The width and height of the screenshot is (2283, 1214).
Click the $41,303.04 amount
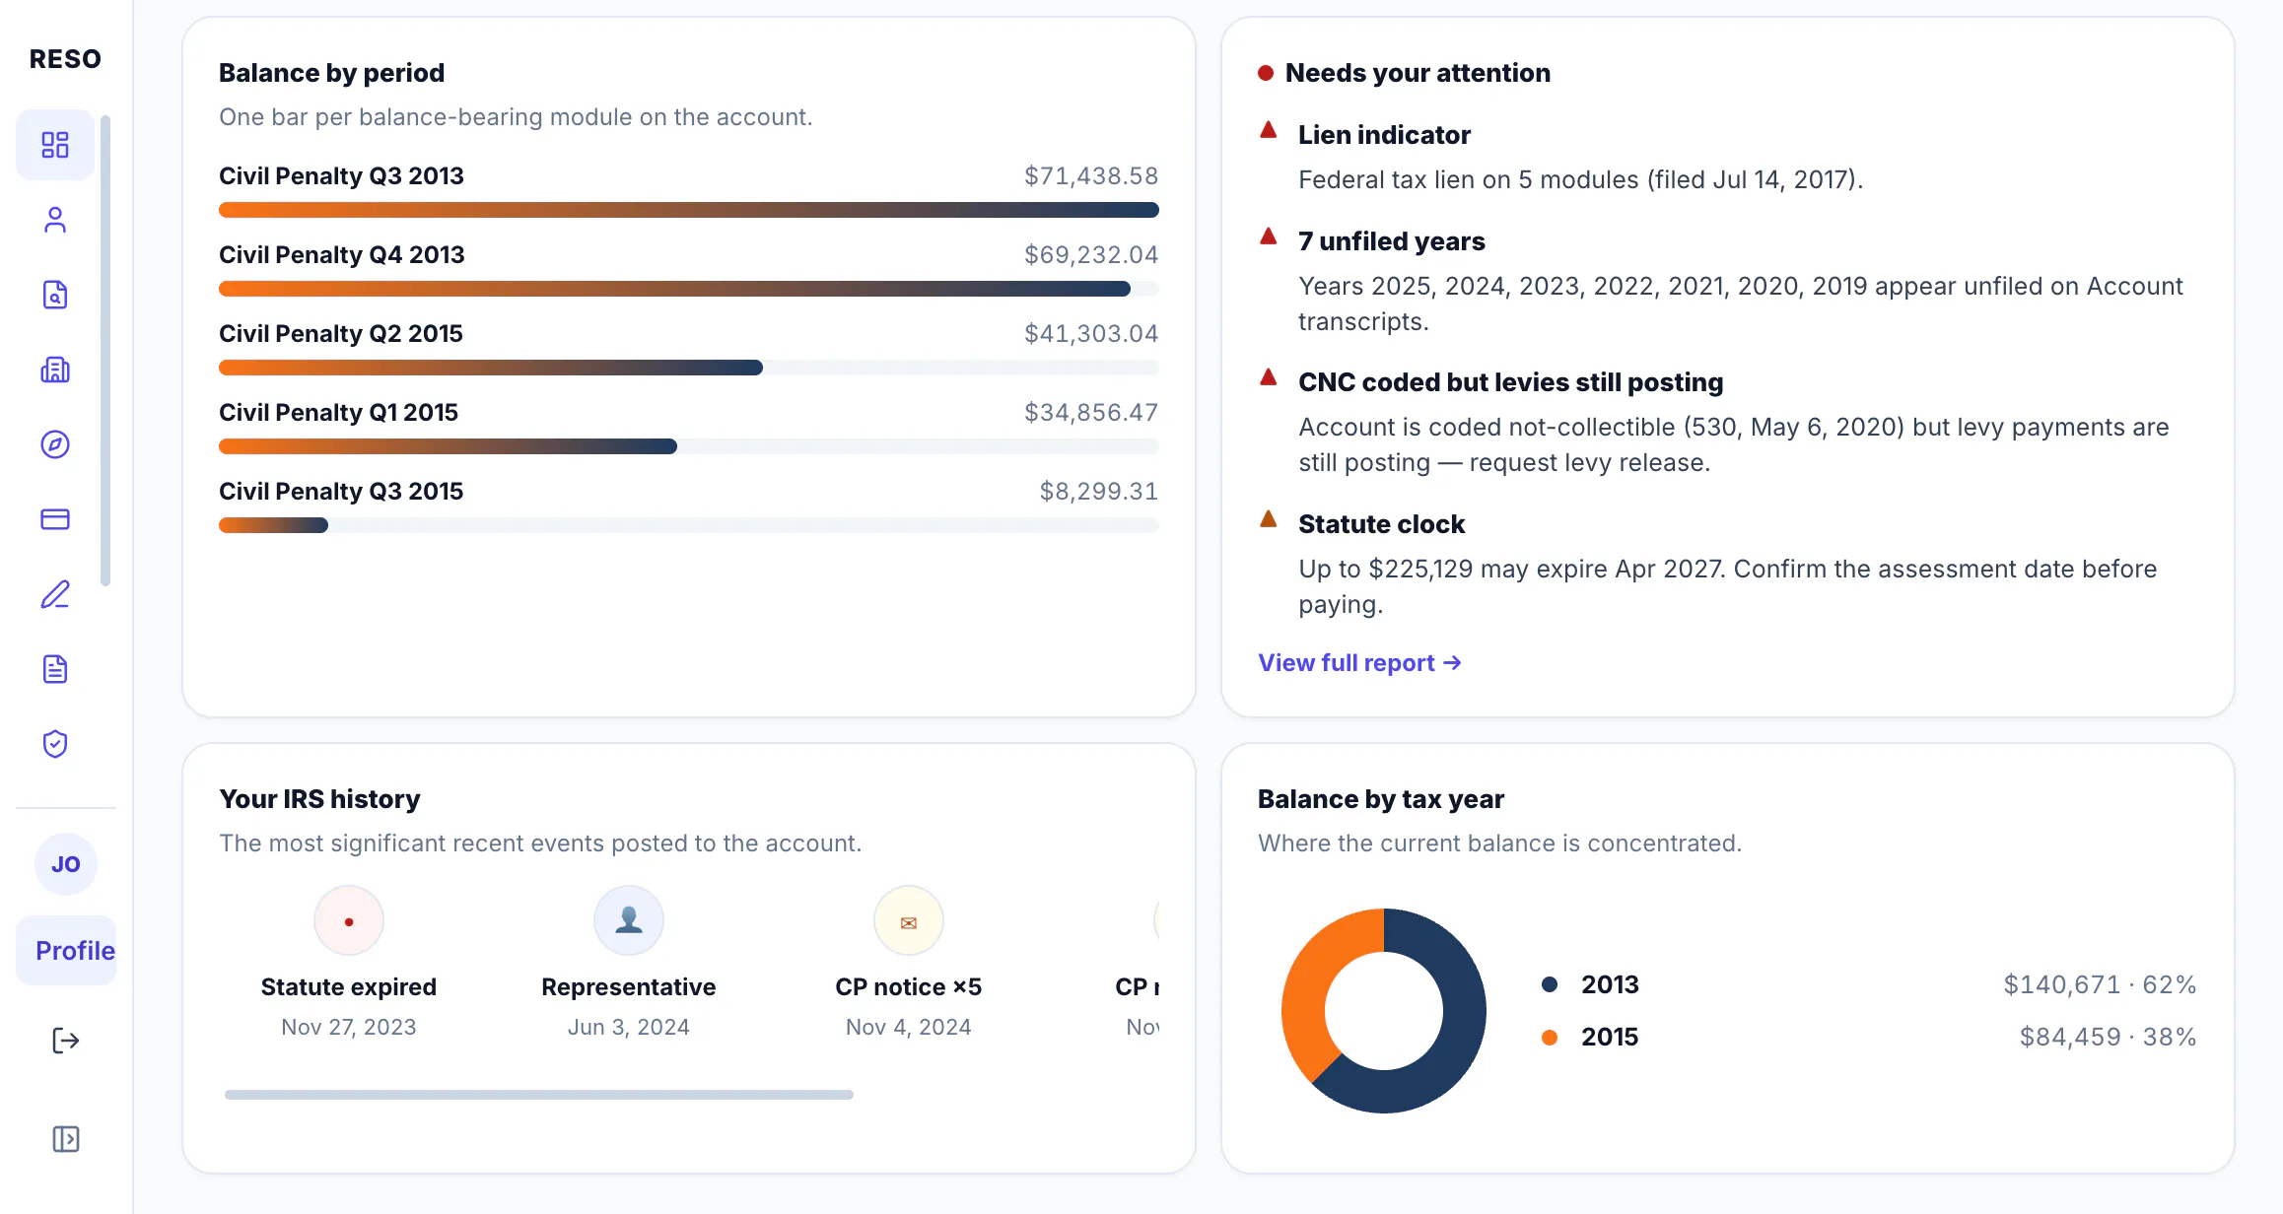pyautogui.click(x=1091, y=333)
